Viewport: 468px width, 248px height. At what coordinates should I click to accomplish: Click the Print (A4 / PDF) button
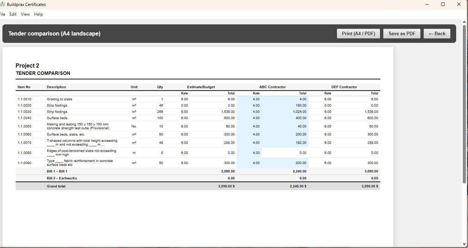click(x=358, y=34)
